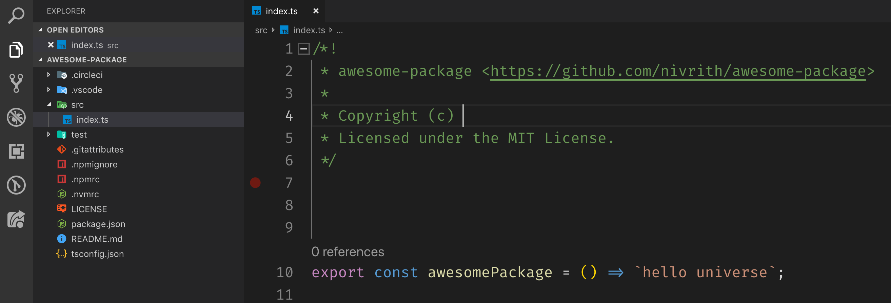Open the .npmignore file
Viewport: 891px width, 303px height.
pos(139,164)
